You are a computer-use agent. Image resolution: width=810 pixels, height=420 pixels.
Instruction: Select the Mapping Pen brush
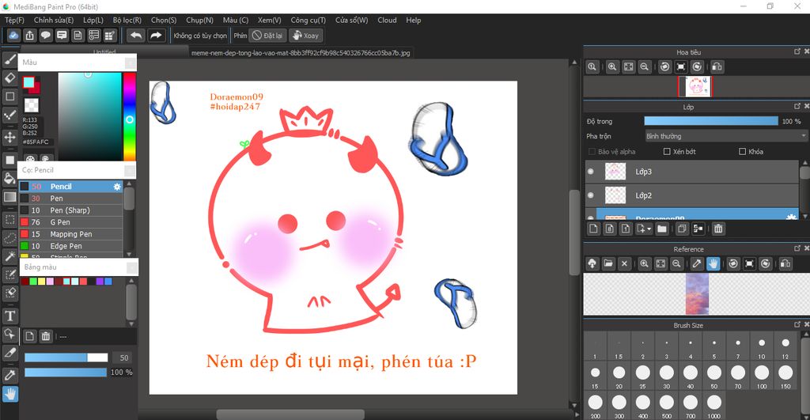click(71, 234)
